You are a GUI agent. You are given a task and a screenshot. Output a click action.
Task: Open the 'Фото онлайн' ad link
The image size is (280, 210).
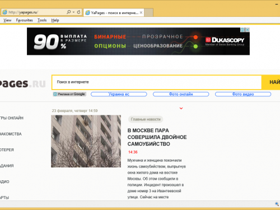pyautogui.click(x=181, y=94)
